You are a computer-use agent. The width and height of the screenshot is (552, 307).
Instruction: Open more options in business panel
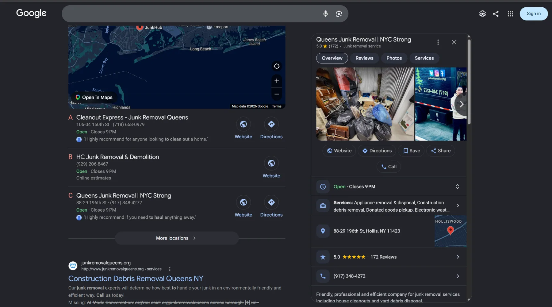coord(438,42)
